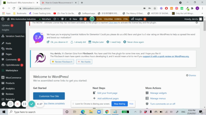
Task: Click Stop sharing in the Loom bar
Action: [x=119, y=104]
